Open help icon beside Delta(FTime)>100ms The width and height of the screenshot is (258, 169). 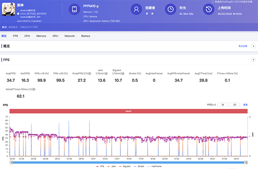34,89
